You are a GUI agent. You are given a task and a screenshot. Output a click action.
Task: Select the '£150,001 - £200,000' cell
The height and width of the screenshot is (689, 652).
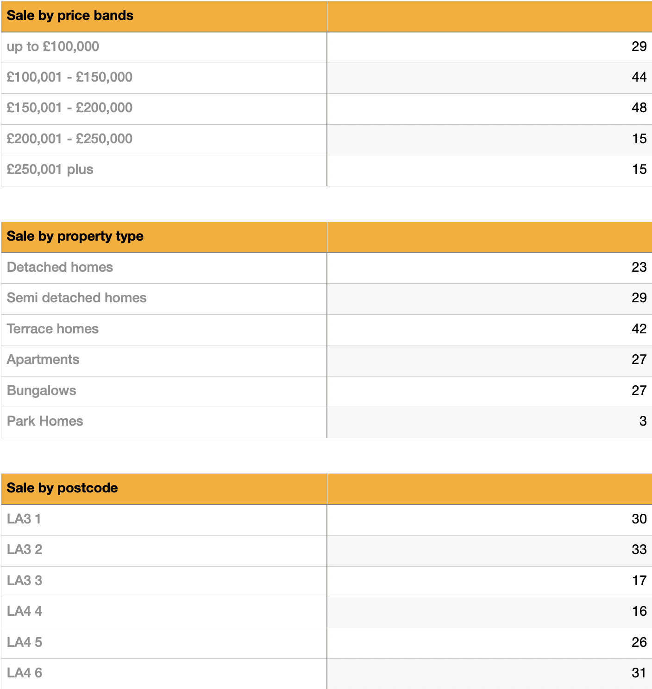coord(69,108)
